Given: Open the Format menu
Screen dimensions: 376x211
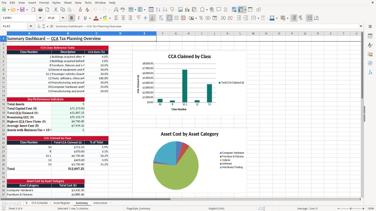Looking at the screenshot, I should tap(44, 3).
